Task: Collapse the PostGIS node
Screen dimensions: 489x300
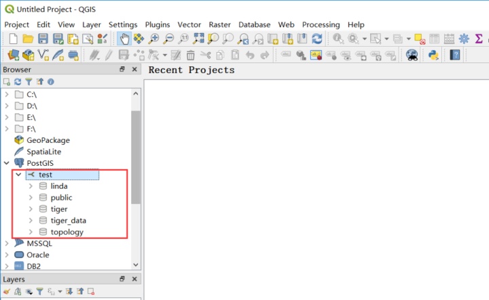Action: tap(7, 163)
